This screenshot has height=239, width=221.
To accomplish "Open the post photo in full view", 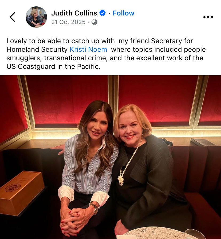I will 111,157.
